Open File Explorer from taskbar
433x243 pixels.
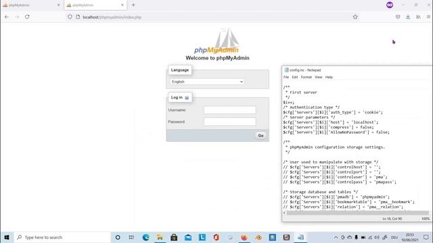coord(160,237)
